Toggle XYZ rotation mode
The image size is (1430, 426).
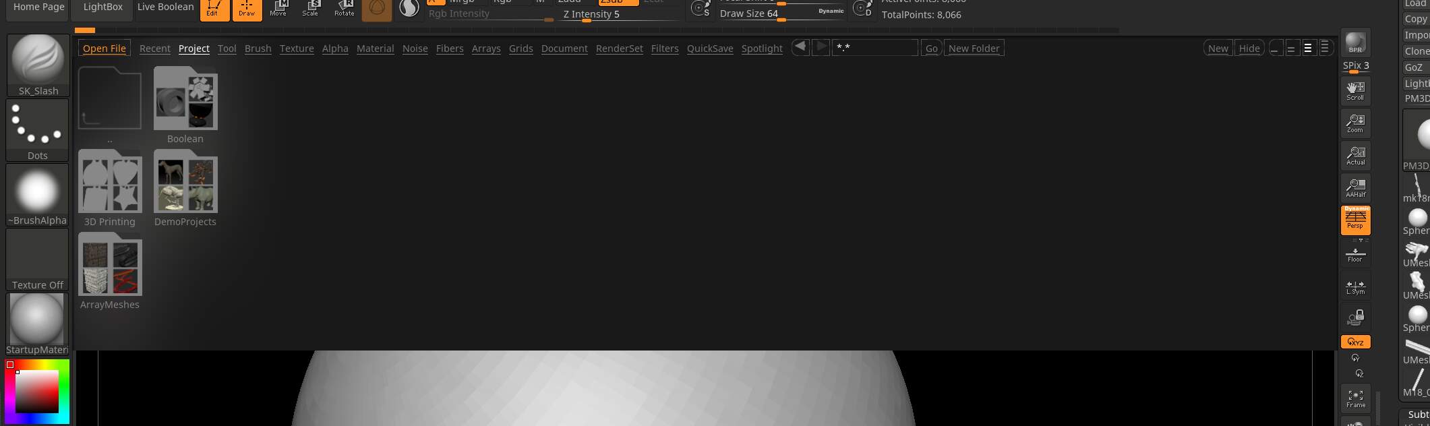coord(1355,342)
